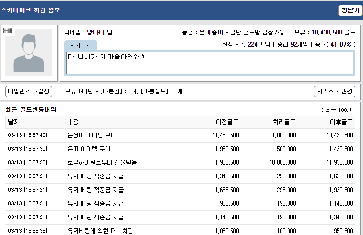Click the 유저베팅에 의한 머니차감 entry
The height and width of the screenshot is (235, 363).
pyautogui.click(x=100, y=231)
